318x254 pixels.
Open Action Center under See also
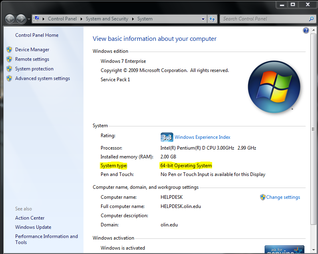click(x=30, y=218)
